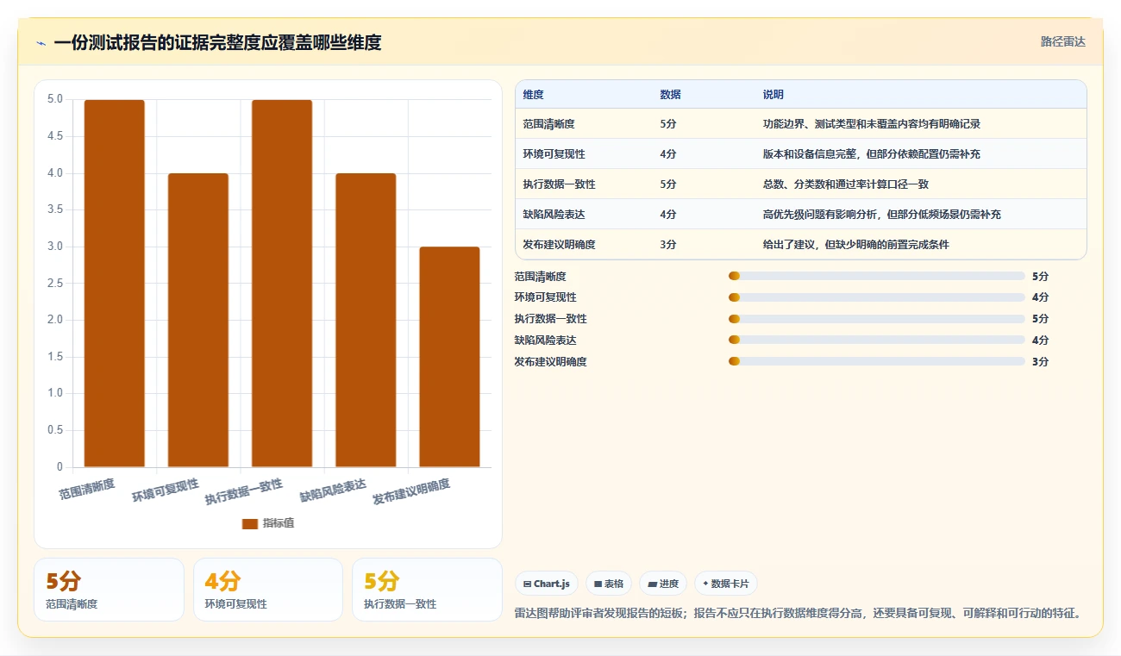Click the 缺陷风险表达 bar in chart
This screenshot has height=656, width=1121.
coord(366,321)
